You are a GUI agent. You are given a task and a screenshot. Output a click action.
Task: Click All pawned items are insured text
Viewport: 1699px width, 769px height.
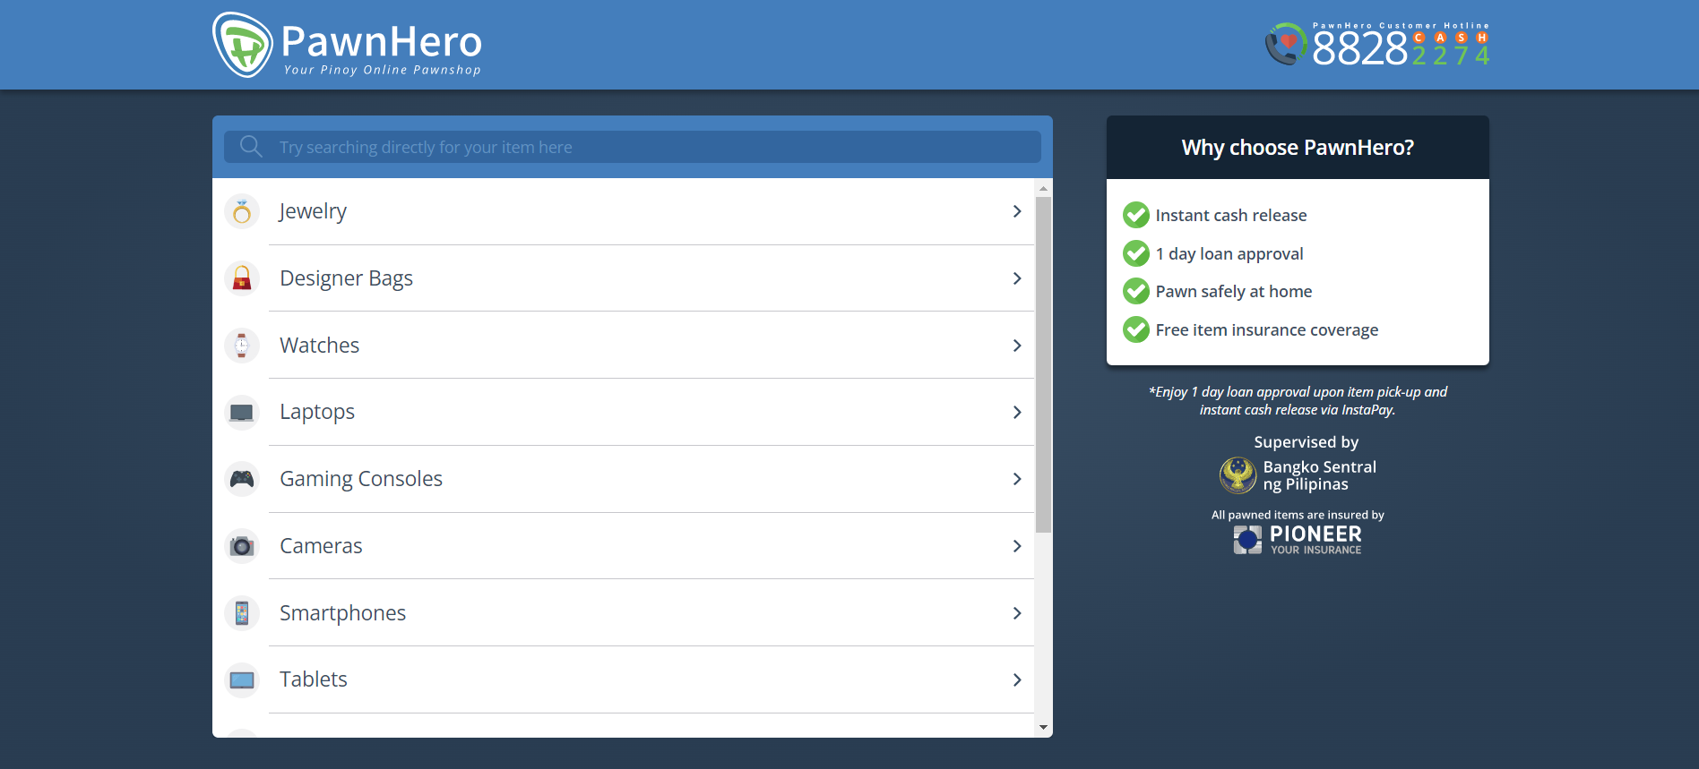pos(1298,515)
